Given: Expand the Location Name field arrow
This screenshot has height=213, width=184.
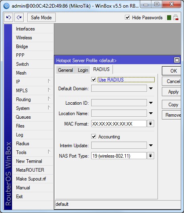Looking at the screenshot, I should coord(151,113).
